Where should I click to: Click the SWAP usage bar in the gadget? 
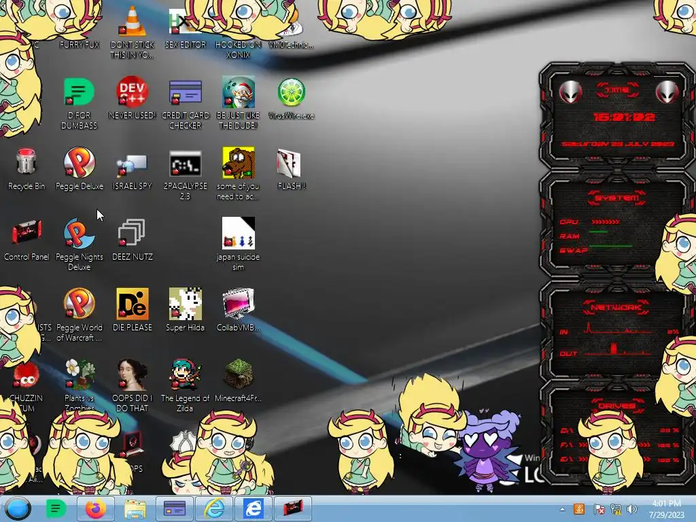click(610, 245)
